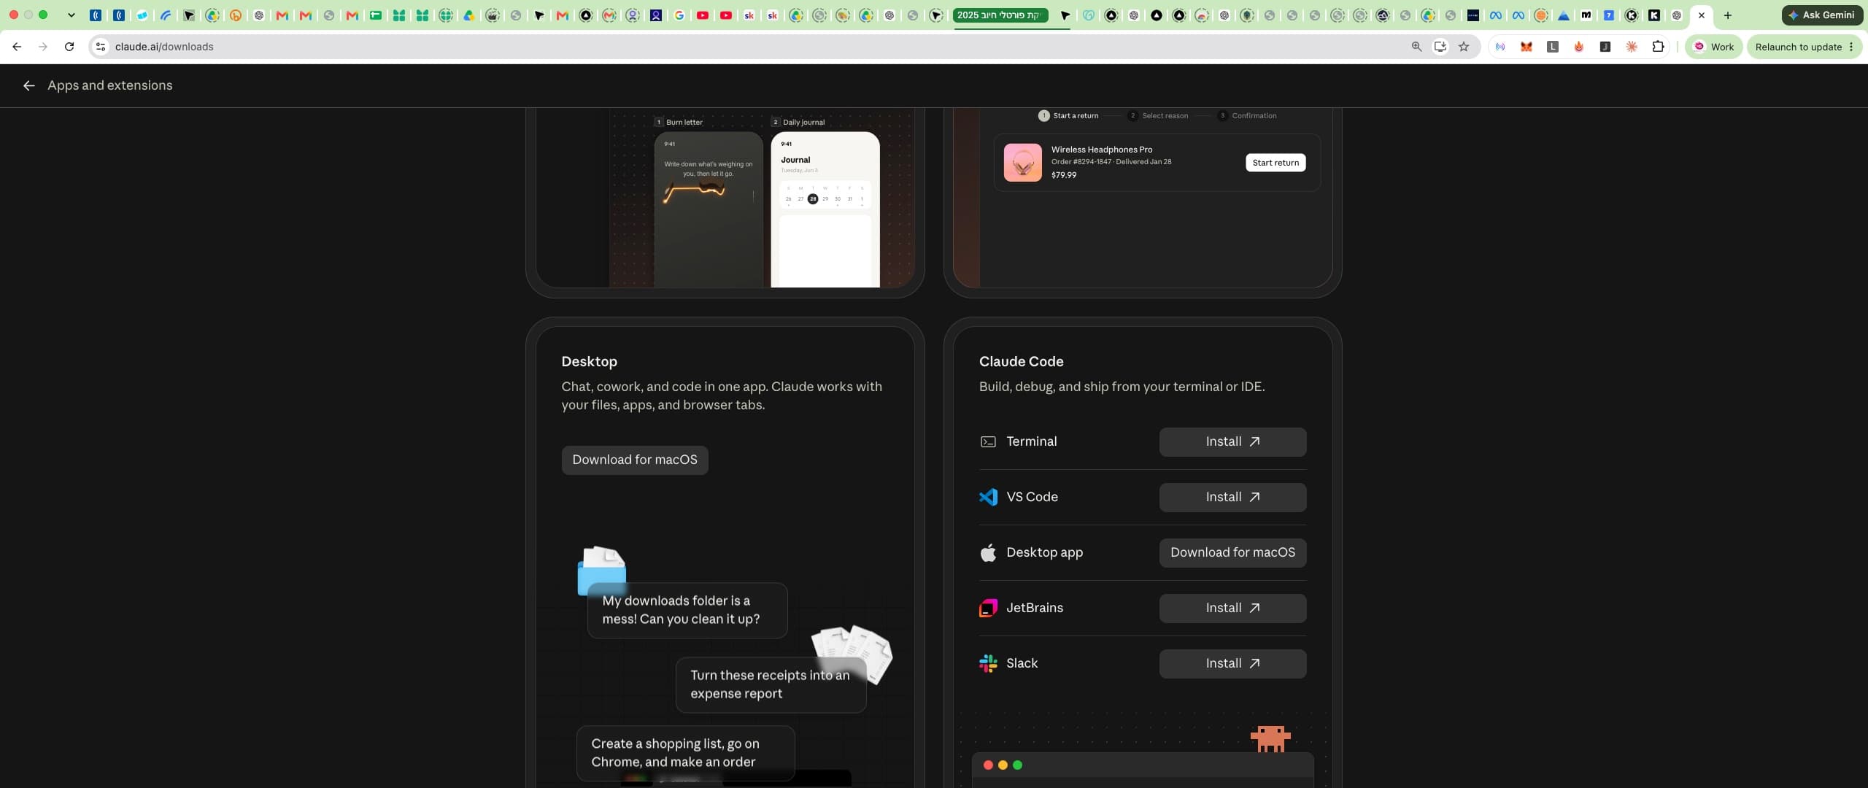Click the install app icon in address bar
Screen dimensions: 1868x788
[1440, 47]
